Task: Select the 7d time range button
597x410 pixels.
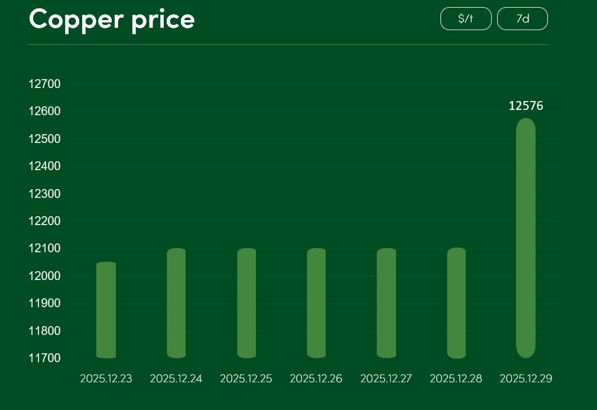Action: click(x=523, y=18)
